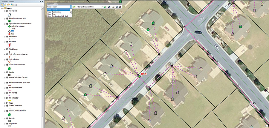269x128 pixels.
Task: Click the Table Of Contents vertical scrollbar
Action: (x=42, y=63)
